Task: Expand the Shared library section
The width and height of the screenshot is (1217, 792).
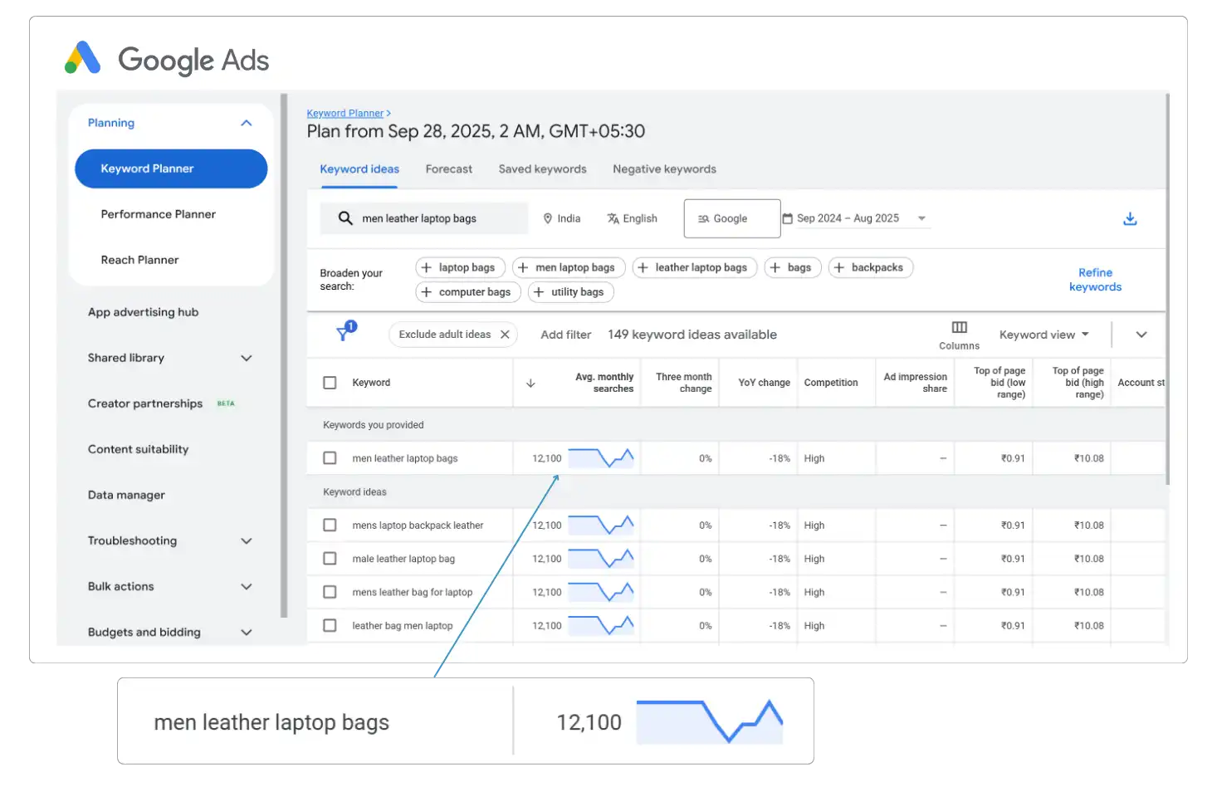Action: pos(246,358)
